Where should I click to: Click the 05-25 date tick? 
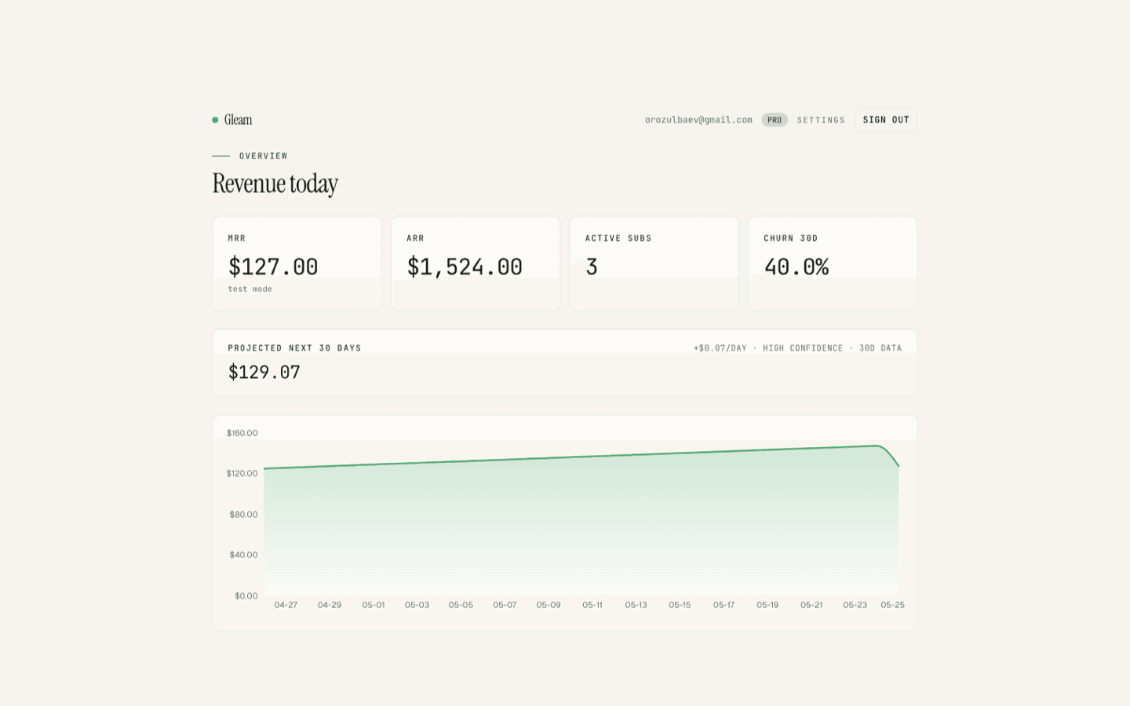(x=892, y=605)
